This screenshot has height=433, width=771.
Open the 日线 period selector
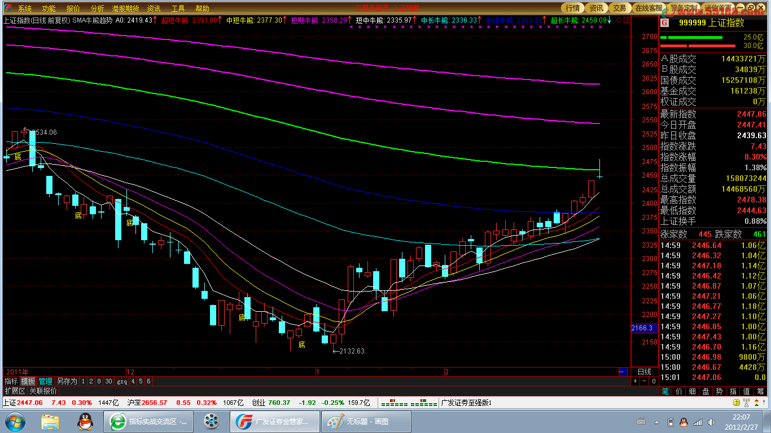644,372
